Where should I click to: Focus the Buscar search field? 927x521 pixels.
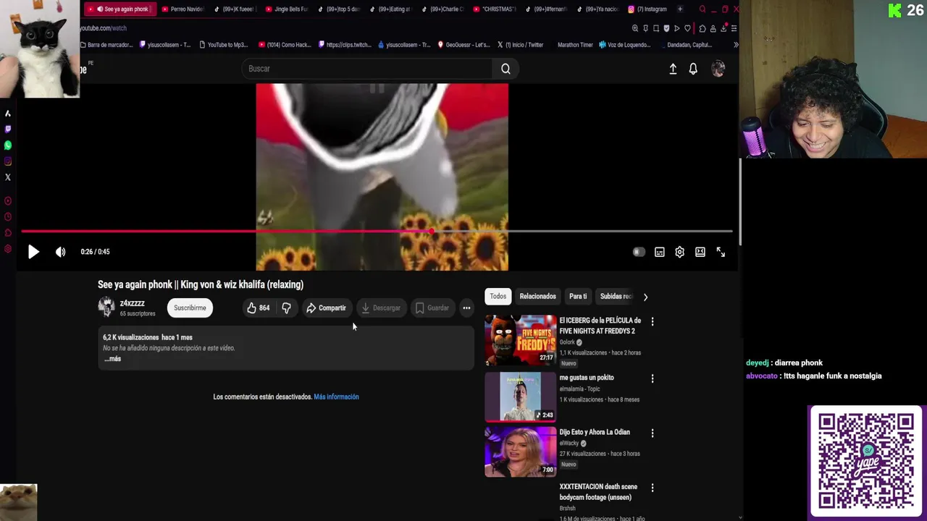366,69
